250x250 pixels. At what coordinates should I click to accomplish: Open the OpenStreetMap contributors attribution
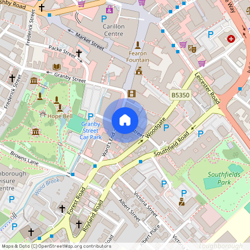pos(57,246)
